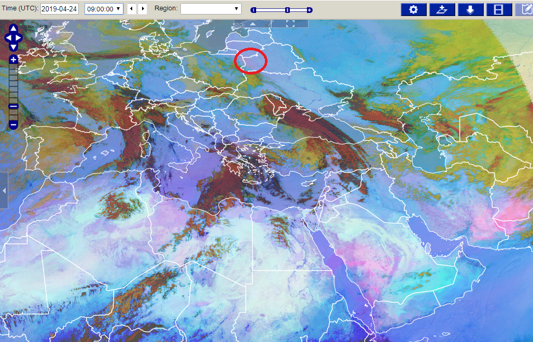Click the zoom level slider handle
Image resolution: width=533 pixels, height=342 pixels.
[x=13, y=106]
